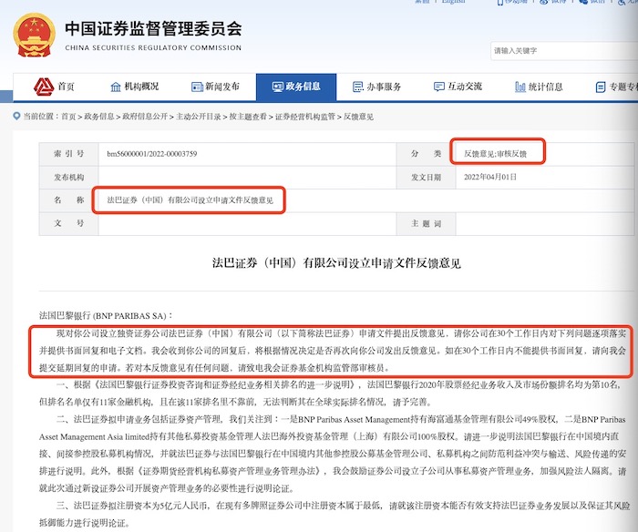Click the red CSRC icon beside 首页
638x532 pixels.
(x=44, y=87)
